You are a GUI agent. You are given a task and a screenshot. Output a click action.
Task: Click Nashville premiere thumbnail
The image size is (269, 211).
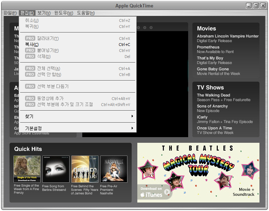tap(114, 169)
